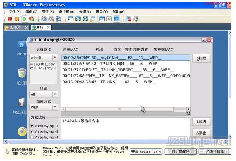Click the Reset virtual machine icon
Screen dimensions: 236x161
[x=32, y=19]
